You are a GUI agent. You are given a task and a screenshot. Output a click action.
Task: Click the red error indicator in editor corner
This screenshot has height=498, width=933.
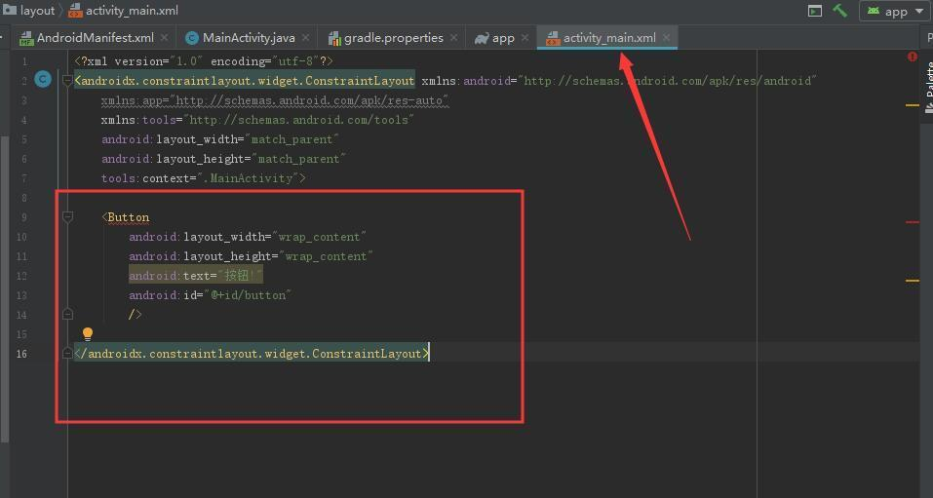click(x=913, y=57)
